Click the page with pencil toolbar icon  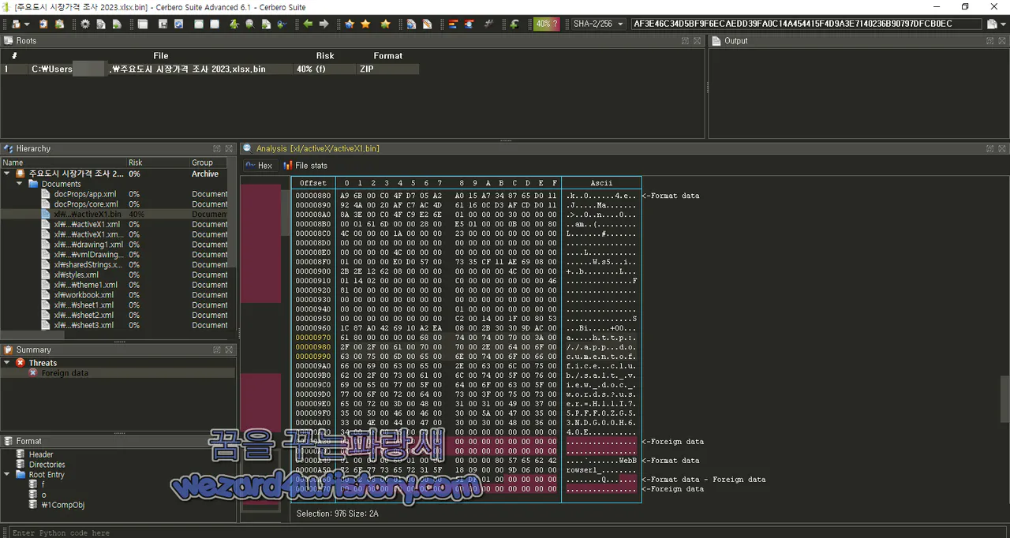click(x=427, y=24)
